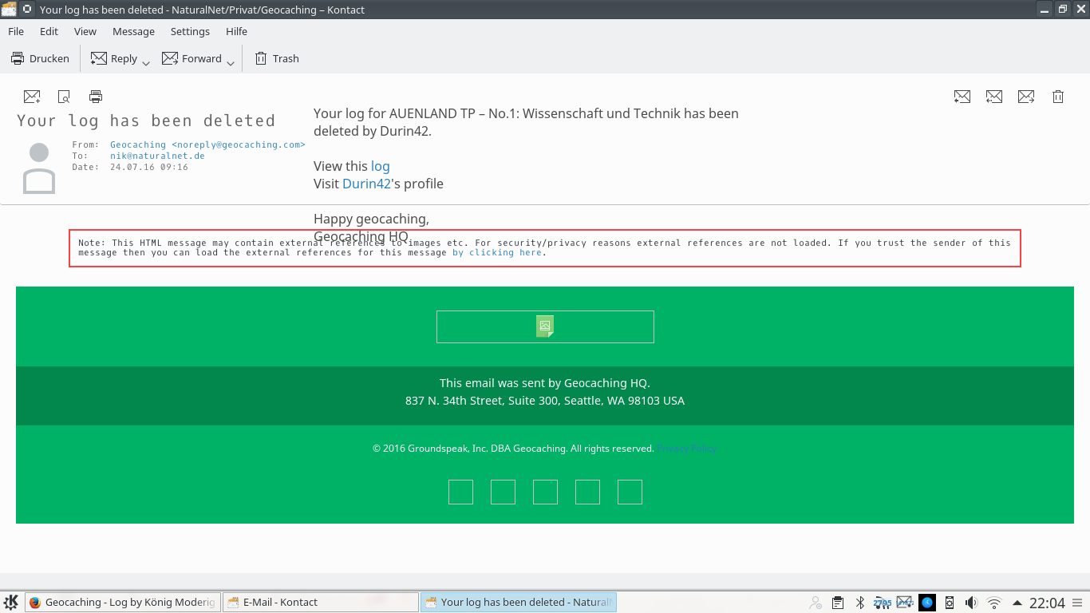Open the Edit menu

49,31
